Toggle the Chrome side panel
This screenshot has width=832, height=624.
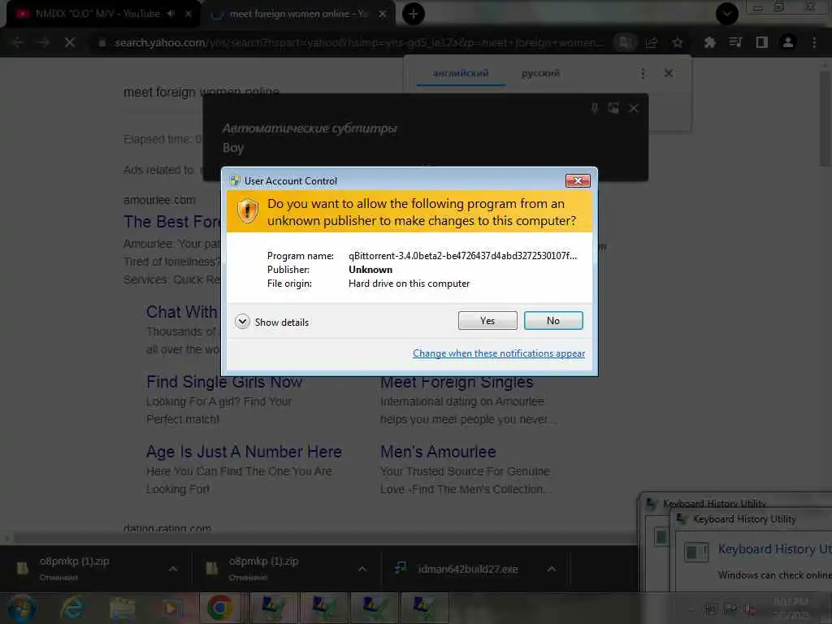(762, 42)
